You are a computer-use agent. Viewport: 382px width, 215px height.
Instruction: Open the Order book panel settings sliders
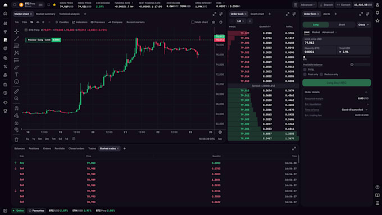pyautogui.click(x=294, y=14)
